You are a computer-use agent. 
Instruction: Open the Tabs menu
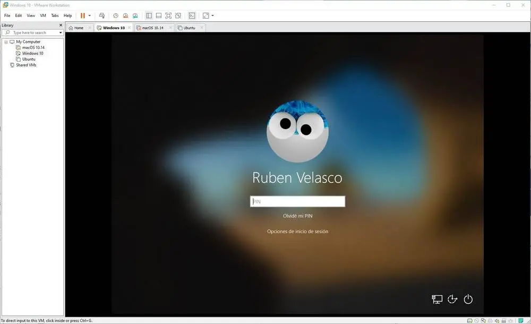click(55, 15)
